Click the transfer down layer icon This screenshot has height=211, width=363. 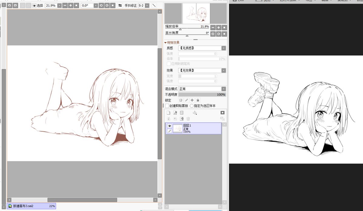[169, 119]
